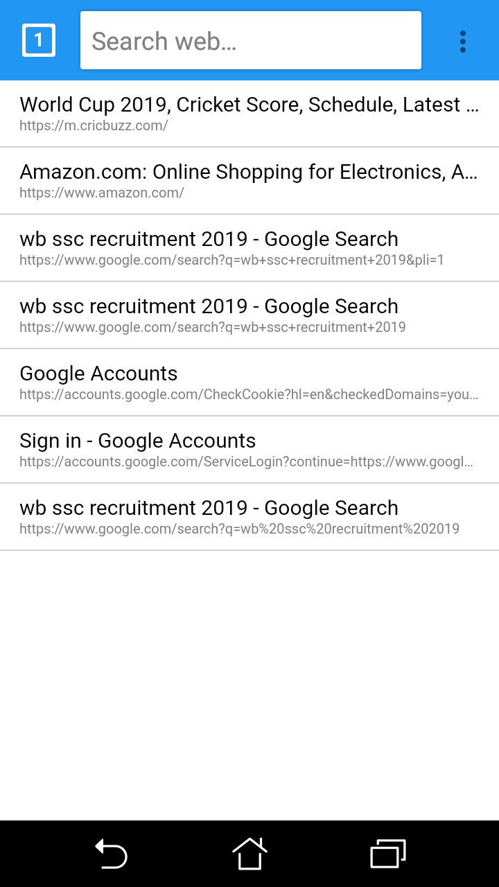Tap the Google search URL ending in pli=1
Screen dimensions: 499x887
pos(231,260)
